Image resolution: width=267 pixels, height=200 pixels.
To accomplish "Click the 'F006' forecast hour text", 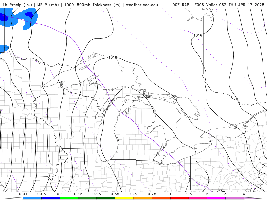I will tap(199, 5).
